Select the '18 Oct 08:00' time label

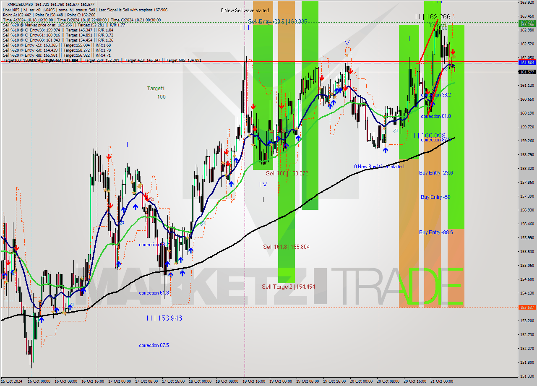click(227, 381)
